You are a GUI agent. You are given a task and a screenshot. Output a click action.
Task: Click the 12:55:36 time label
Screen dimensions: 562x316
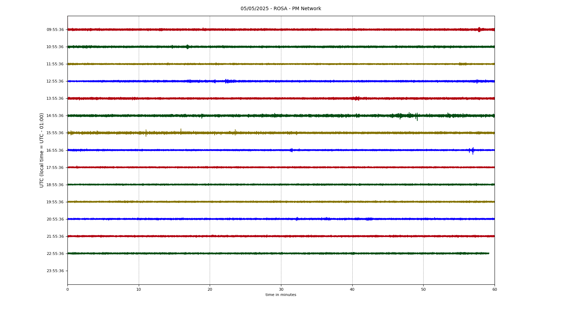click(55, 81)
